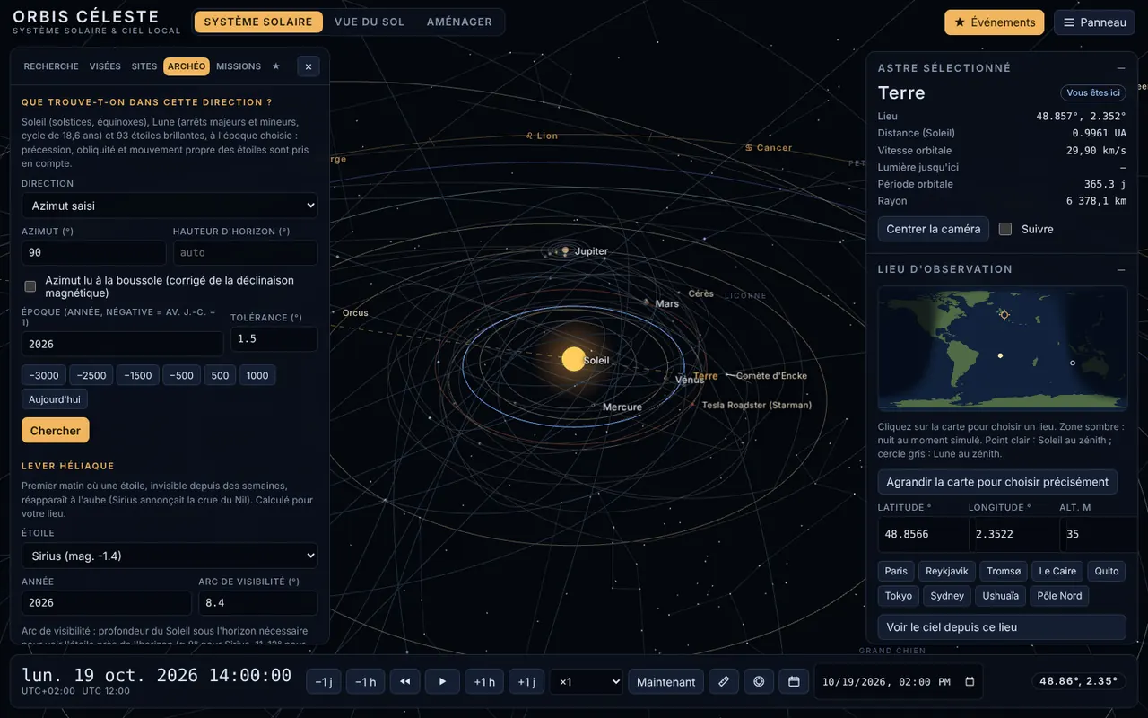The height and width of the screenshot is (718, 1148).
Task: Switch to Vue du sol tab
Action: click(370, 22)
